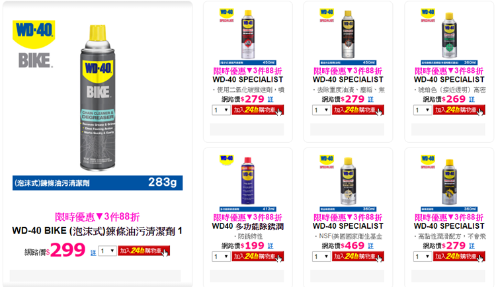Click WD-40 Specialist logo on the 469 product
Image resolution: width=498 pixels, height=287 pixels.
[x=327, y=161]
